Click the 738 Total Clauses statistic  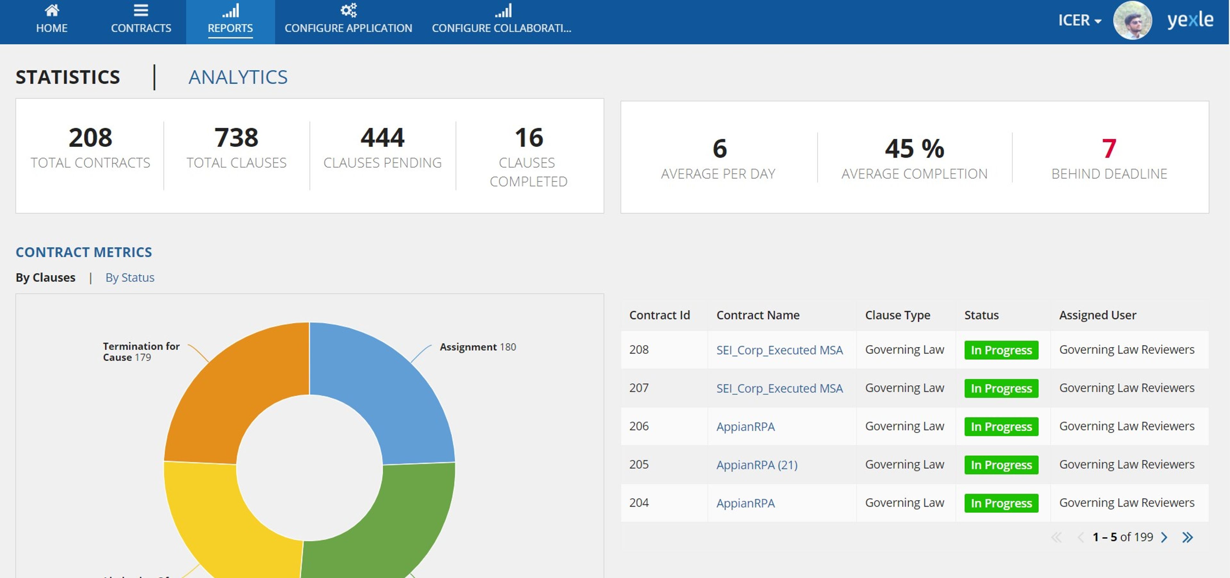(x=236, y=148)
